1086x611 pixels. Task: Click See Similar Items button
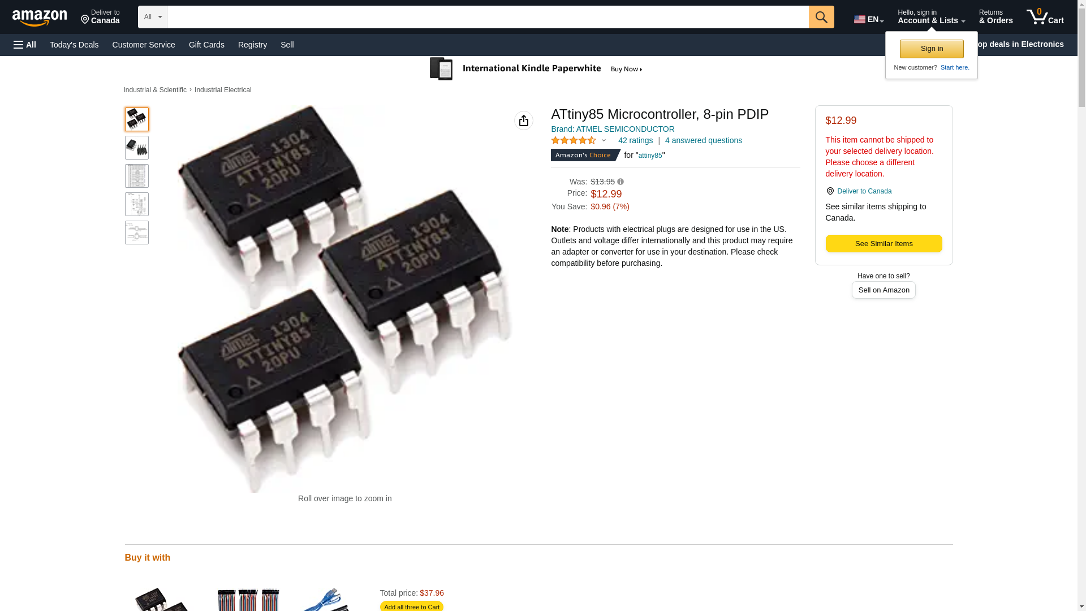[x=884, y=243]
